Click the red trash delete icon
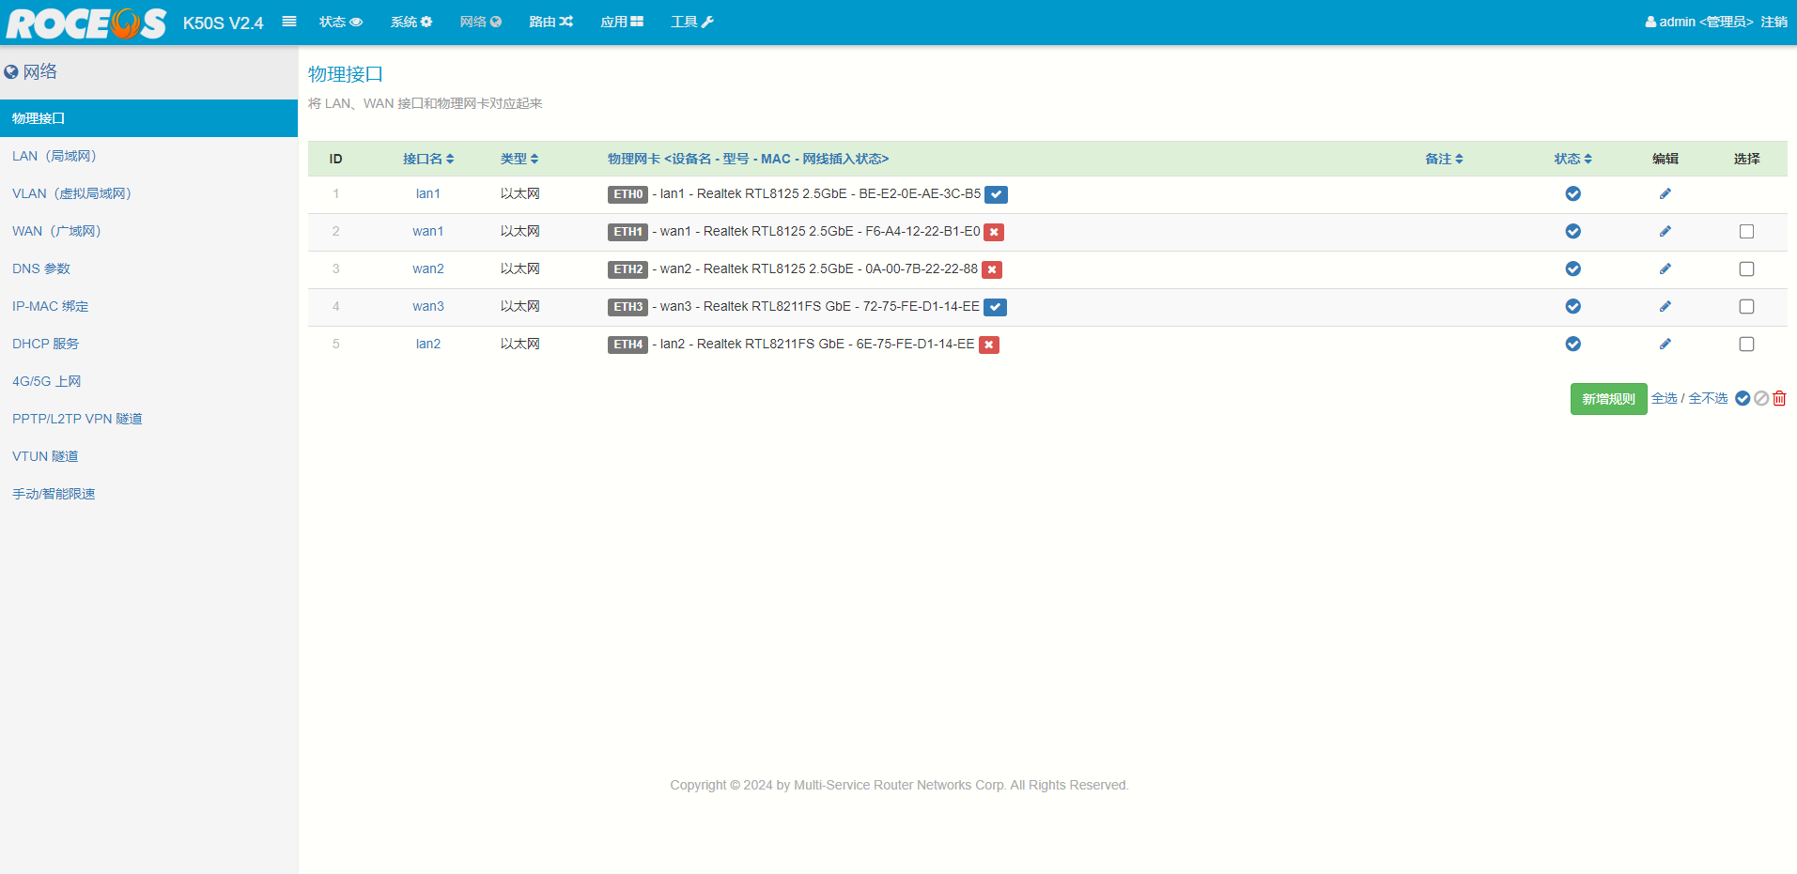Screen dimensions: 1797x874 coord(1779,399)
